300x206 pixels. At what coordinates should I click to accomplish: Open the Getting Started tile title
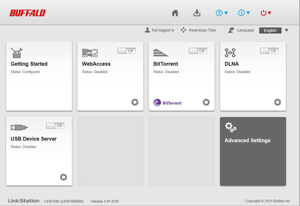[x=29, y=64]
